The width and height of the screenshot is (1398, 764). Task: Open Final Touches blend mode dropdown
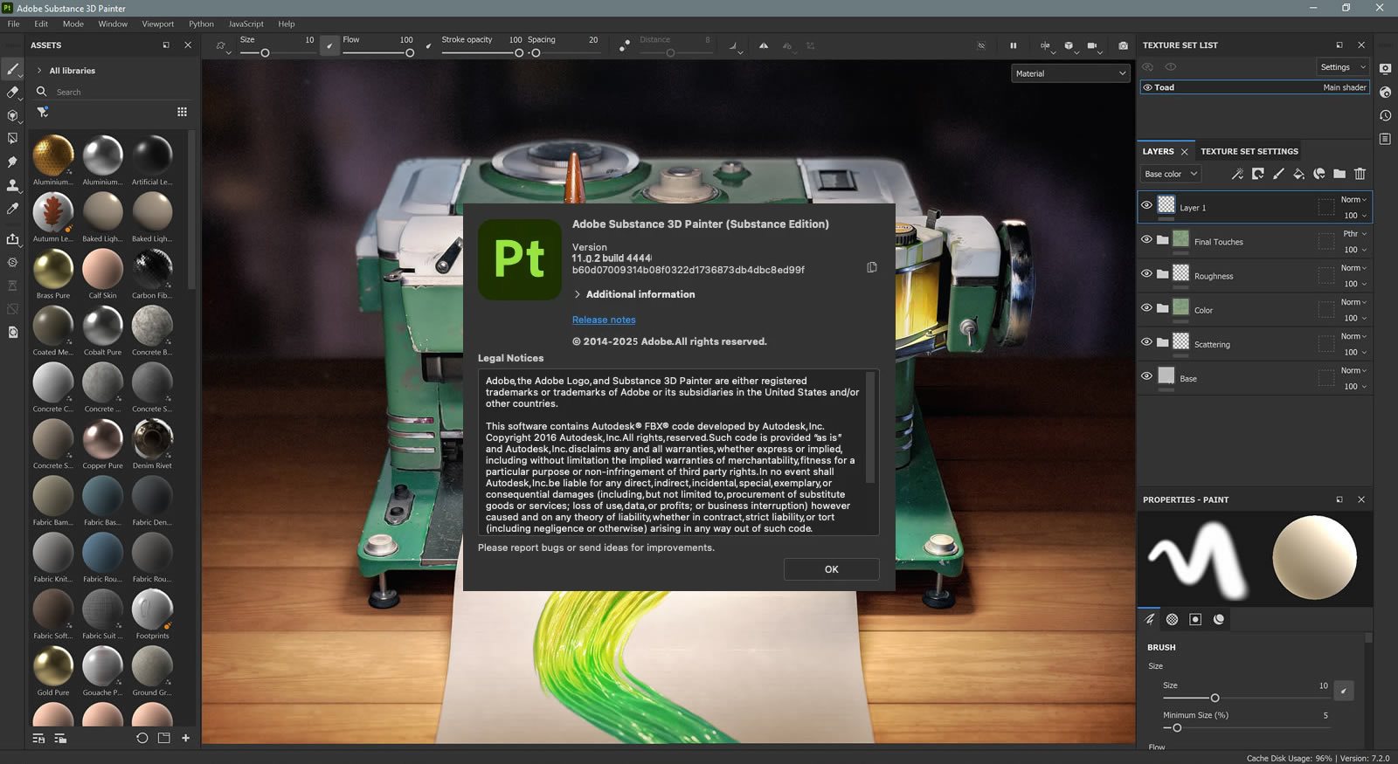(1353, 234)
